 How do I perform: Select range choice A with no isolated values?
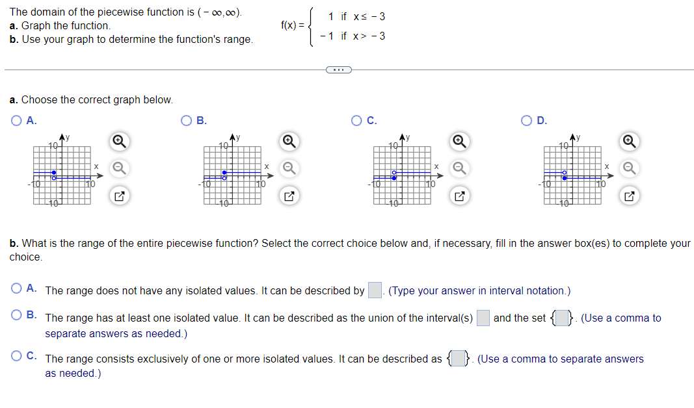[x=14, y=288]
